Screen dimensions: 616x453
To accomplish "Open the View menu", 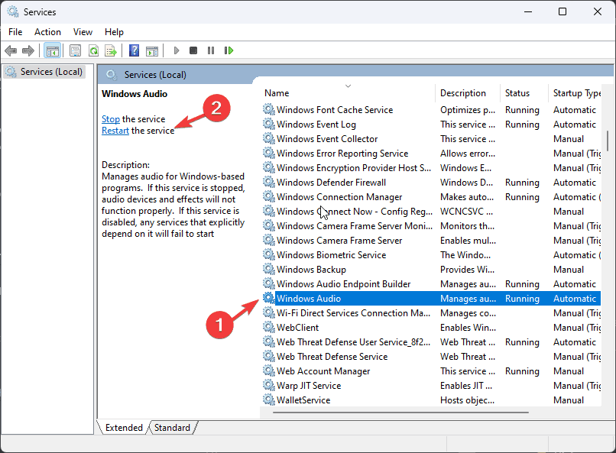I will 83,32.
